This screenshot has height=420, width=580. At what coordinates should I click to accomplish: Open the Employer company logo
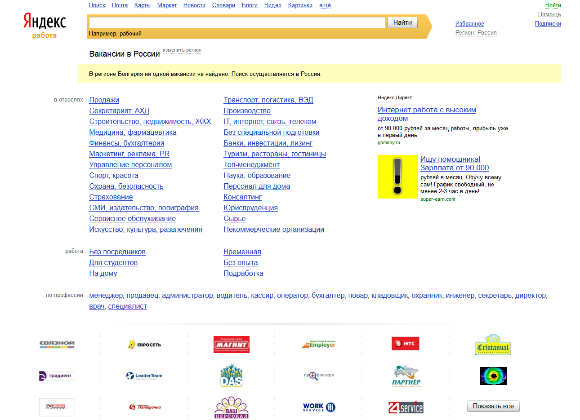(319, 345)
